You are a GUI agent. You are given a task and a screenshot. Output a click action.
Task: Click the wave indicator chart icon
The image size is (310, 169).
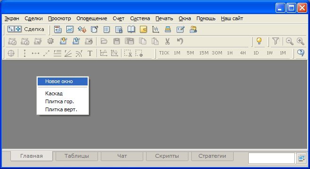coord(104,53)
